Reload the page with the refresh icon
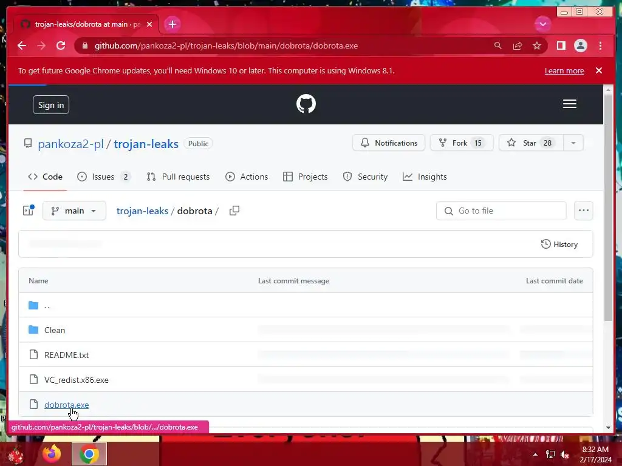Screen dimensions: 622x466 point(61,46)
